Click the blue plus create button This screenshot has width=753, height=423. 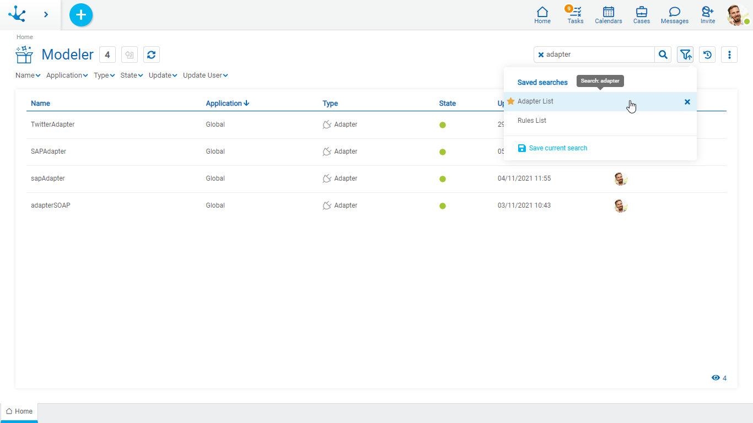pos(81,15)
